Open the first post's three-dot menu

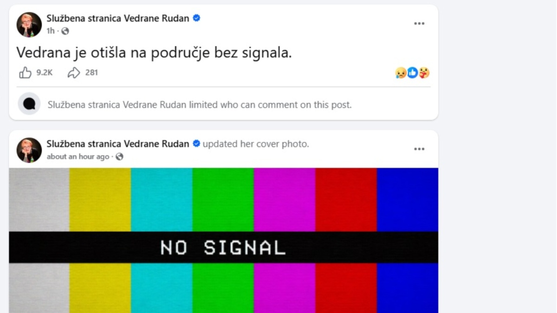point(419,24)
